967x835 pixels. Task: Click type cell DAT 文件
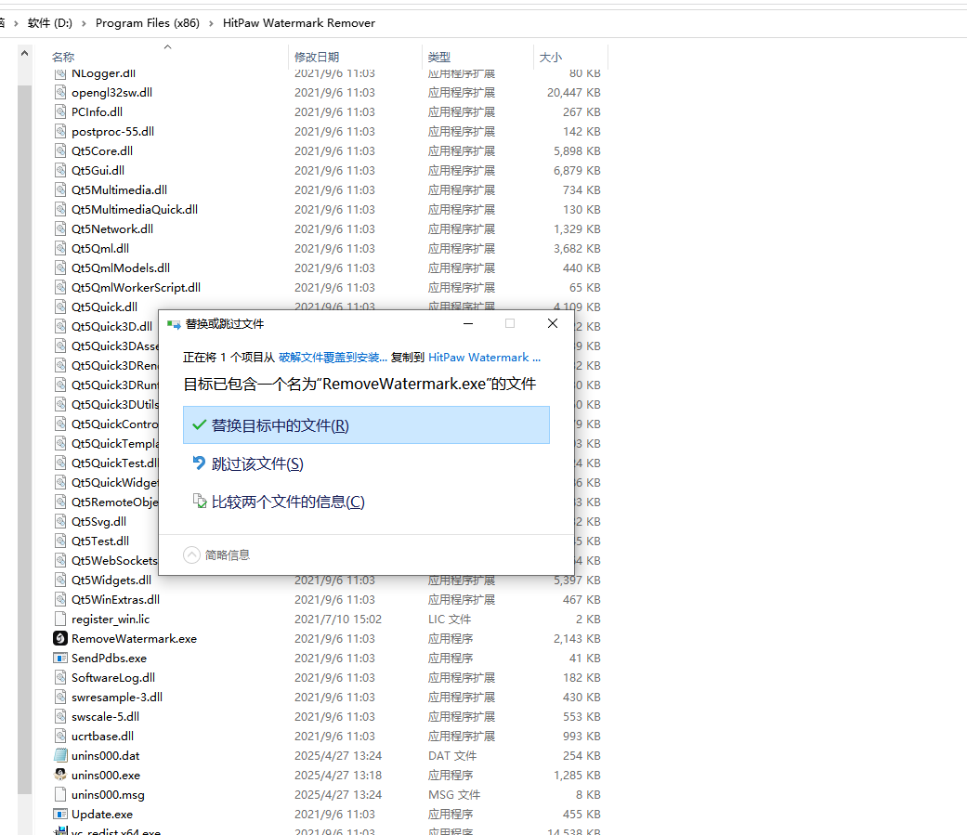[452, 755]
